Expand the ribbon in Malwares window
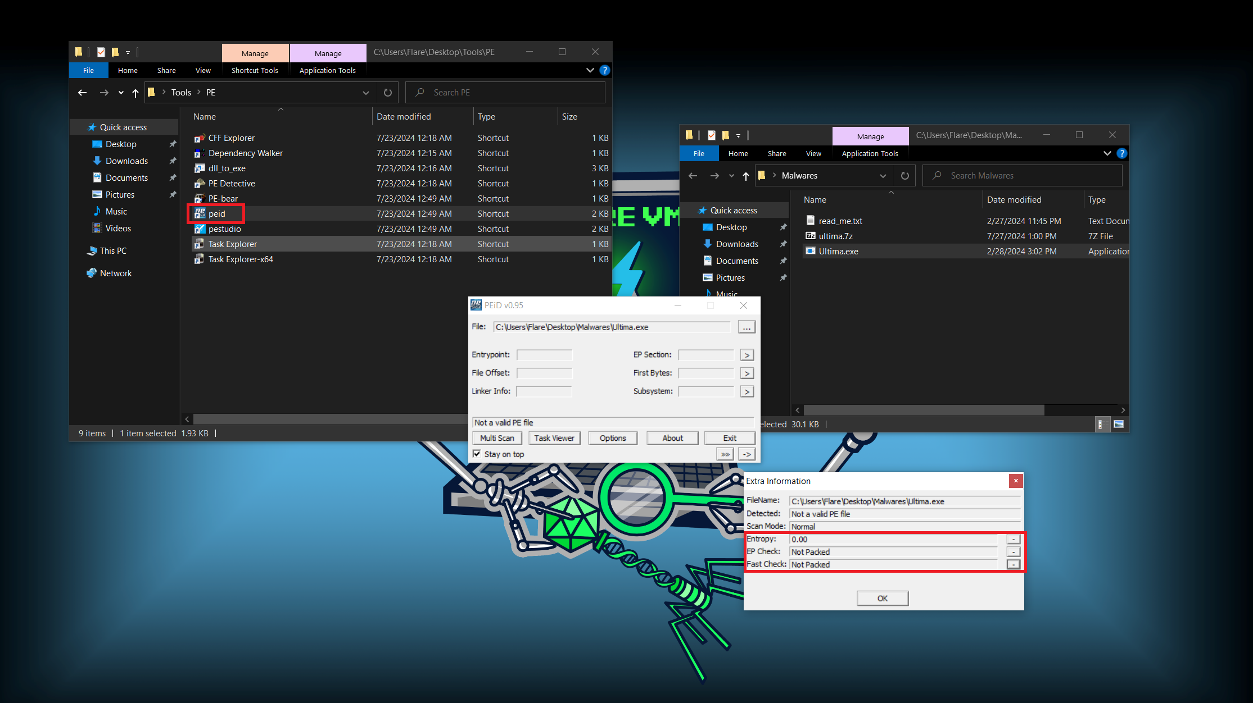Screen dimensions: 1253x703 tap(1107, 153)
